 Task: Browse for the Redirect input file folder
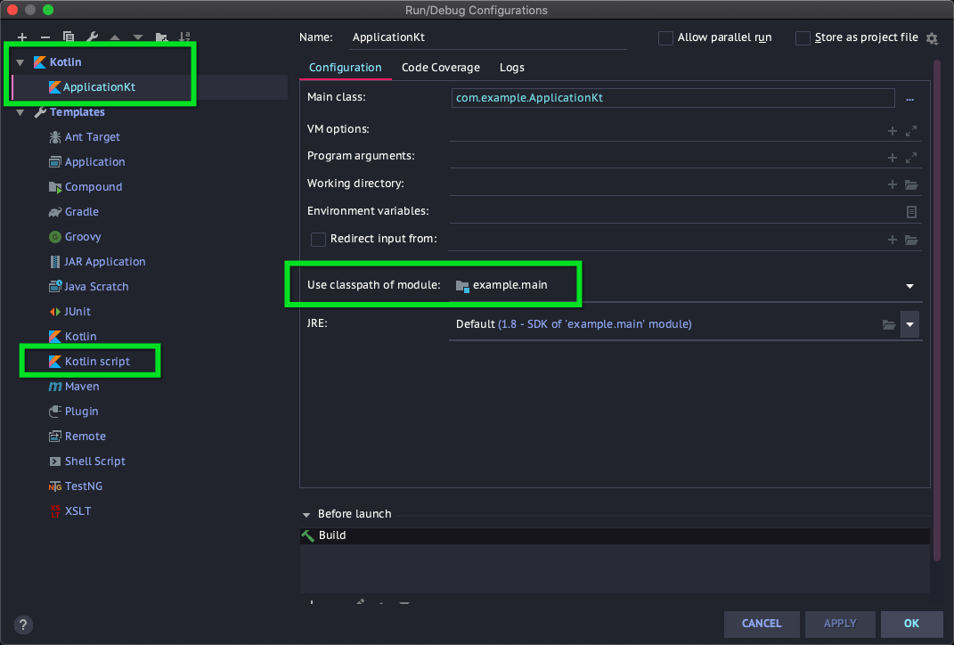click(911, 240)
